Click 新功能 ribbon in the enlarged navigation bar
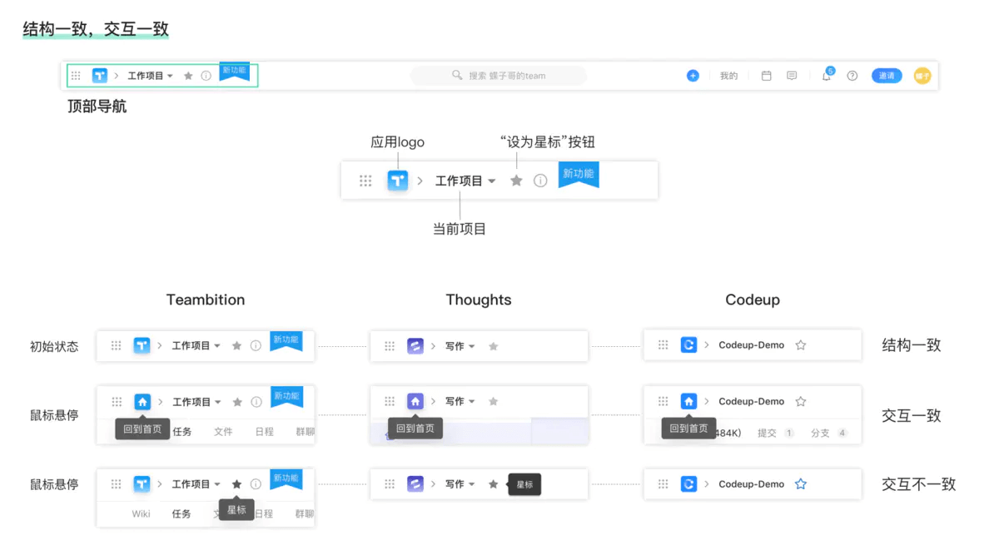Screen dimensions: 999x560 click(x=579, y=174)
